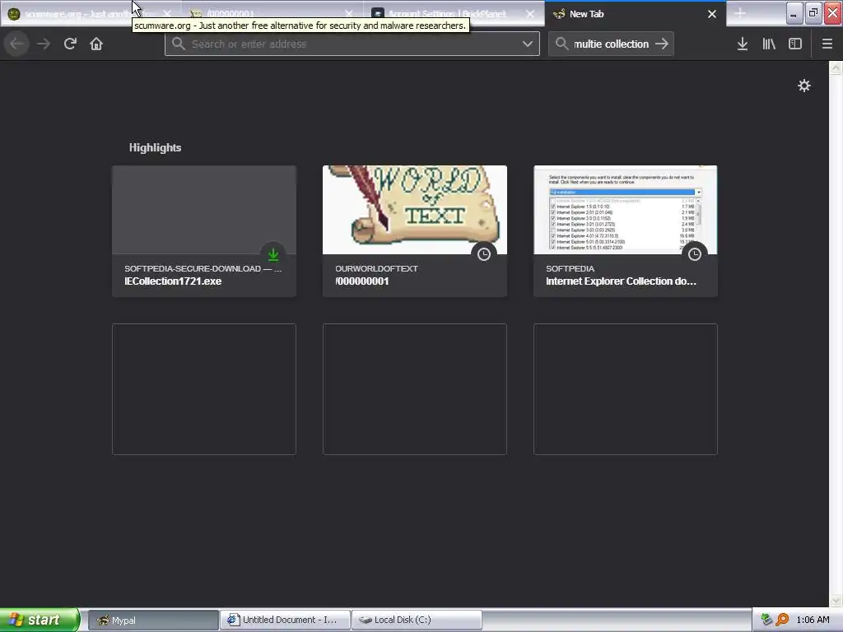This screenshot has width=843, height=632.
Task: Close the New Tab tab
Action: tap(712, 14)
